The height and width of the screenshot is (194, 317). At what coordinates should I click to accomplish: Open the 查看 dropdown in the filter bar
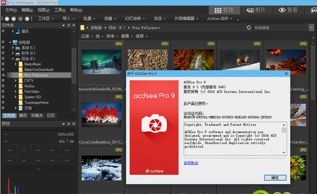click(x=127, y=36)
